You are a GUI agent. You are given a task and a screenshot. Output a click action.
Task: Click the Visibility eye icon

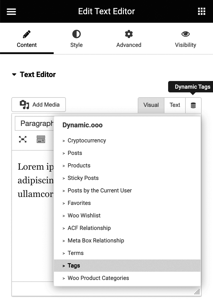point(185,34)
